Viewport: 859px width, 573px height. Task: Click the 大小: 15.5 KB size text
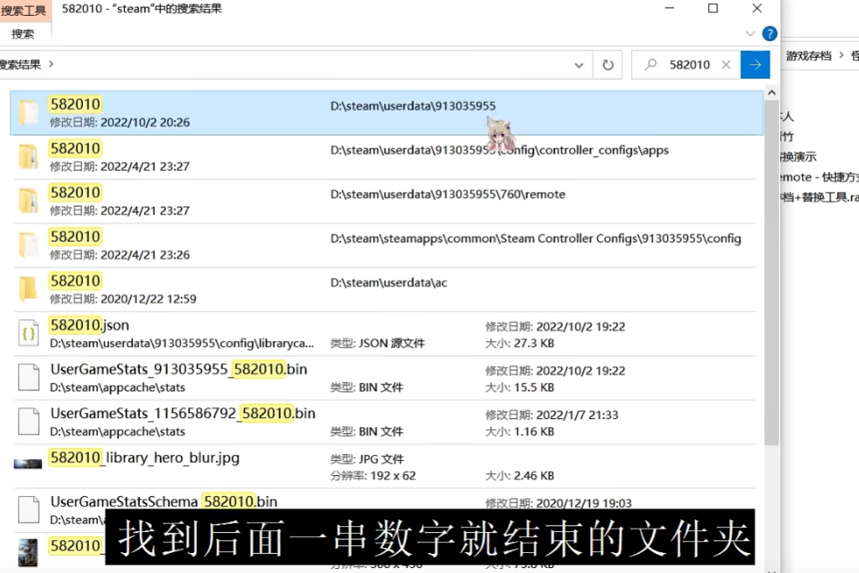[520, 387]
